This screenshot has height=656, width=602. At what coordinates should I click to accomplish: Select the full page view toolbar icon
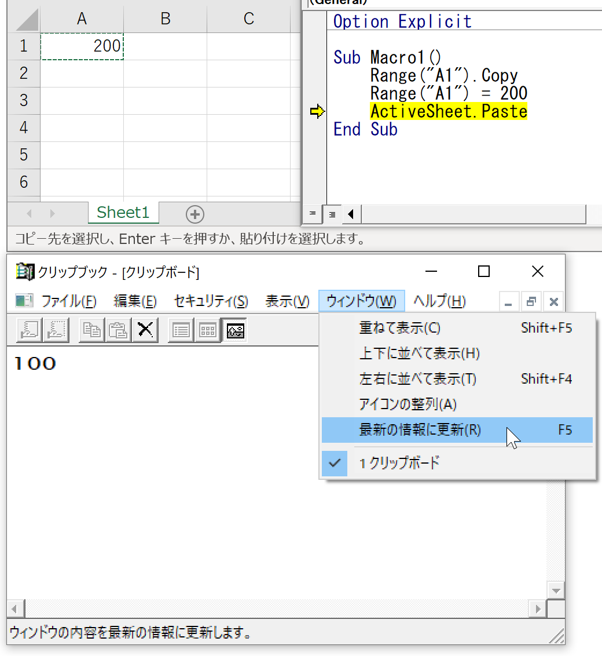click(x=235, y=330)
